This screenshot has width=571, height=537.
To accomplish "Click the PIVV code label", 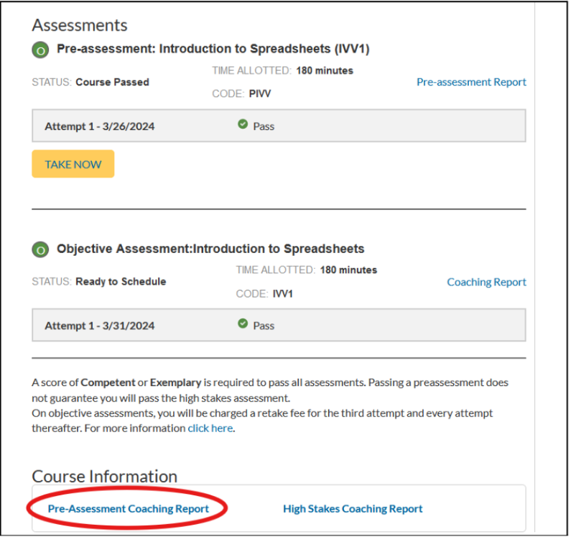I will coord(260,94).
